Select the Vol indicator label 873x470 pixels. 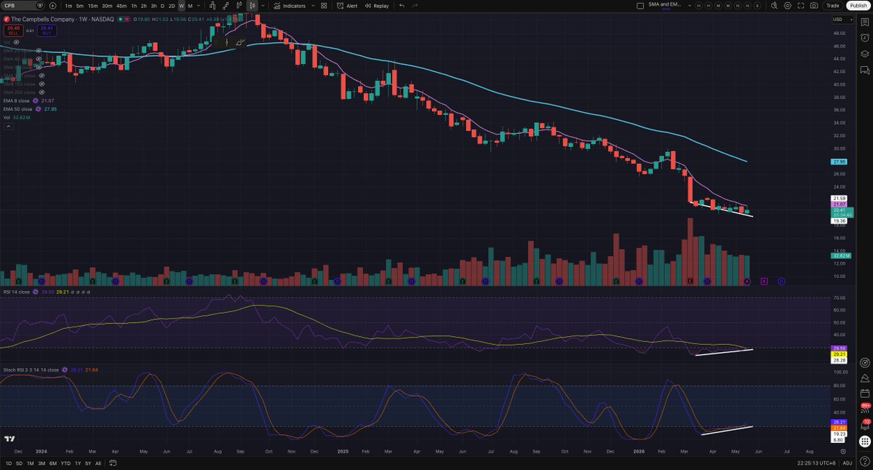pyautogui.click(x=7, y=117)
